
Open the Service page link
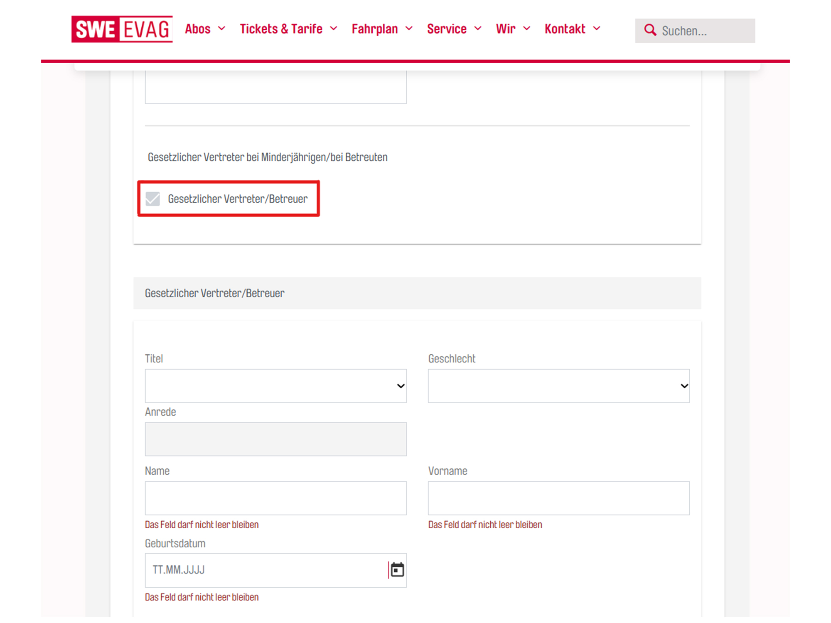click(x=447, y=29)
